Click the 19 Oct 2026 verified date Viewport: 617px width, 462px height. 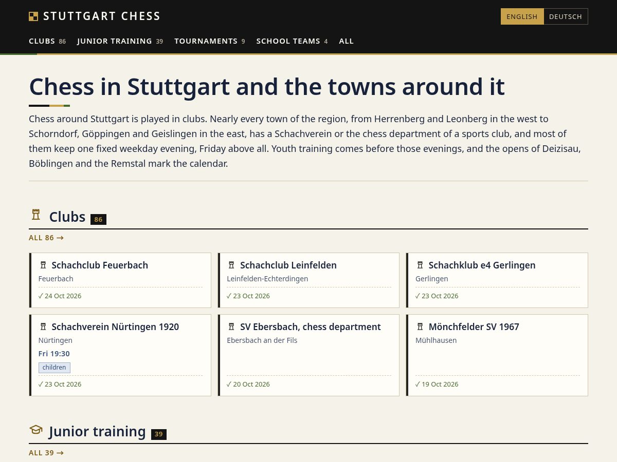point(437,384)
